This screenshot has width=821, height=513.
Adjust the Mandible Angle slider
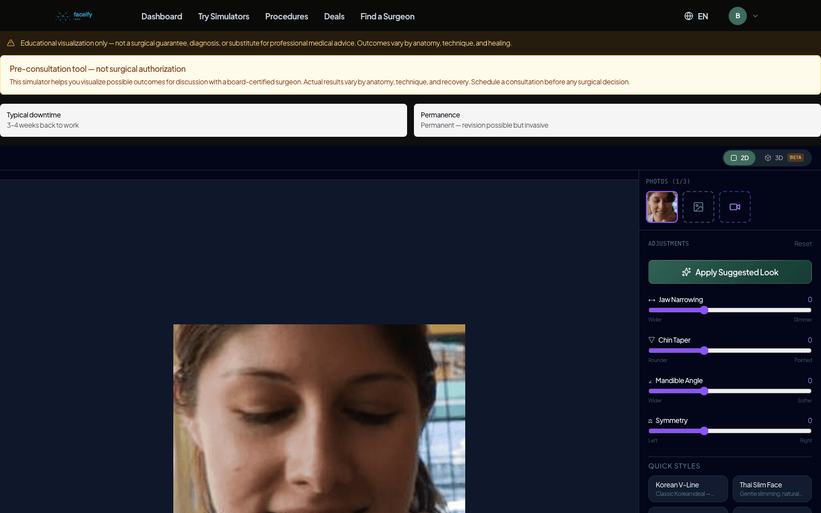point(730,391)
